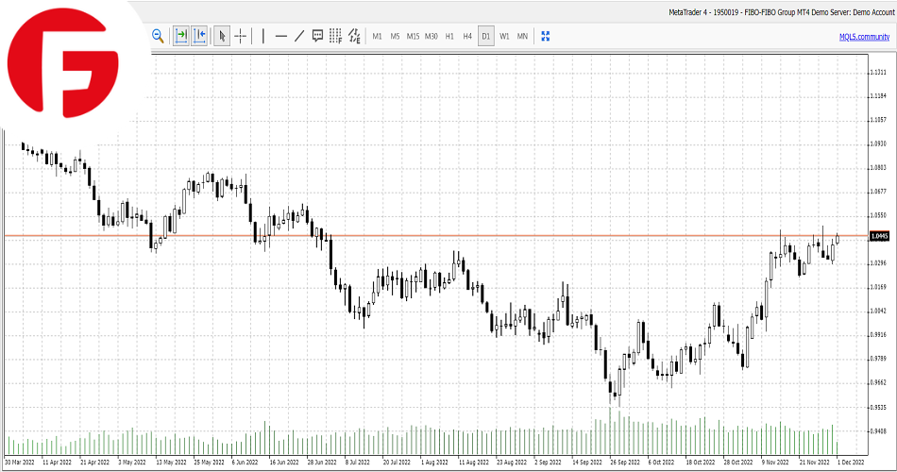Pick the equidistant channel tool

(354, 36)
